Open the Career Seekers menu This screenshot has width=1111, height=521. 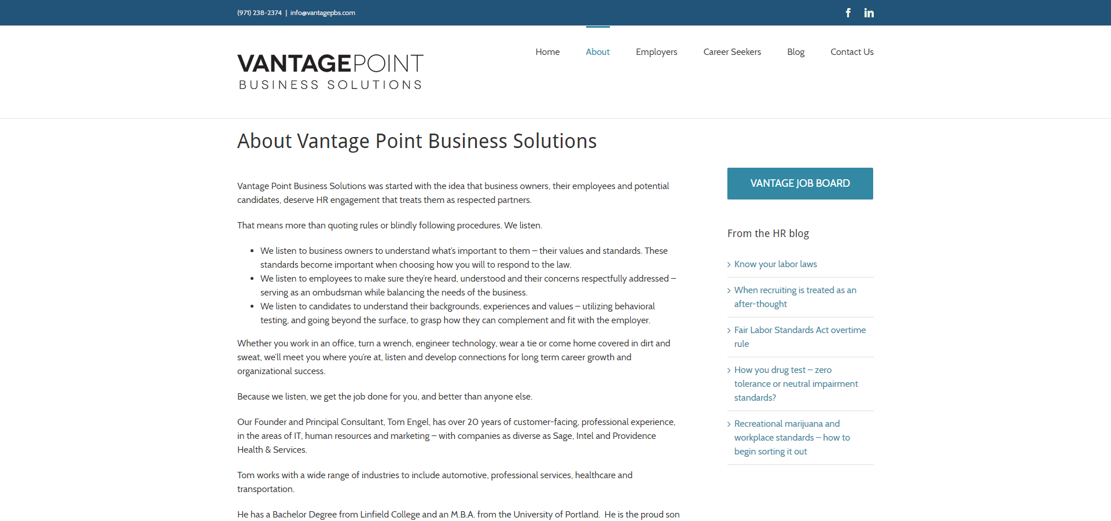pos(732,52)
